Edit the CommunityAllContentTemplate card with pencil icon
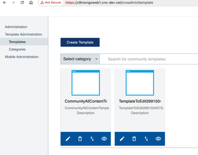Viewport: 198px width, 155px height. (68, 139)
